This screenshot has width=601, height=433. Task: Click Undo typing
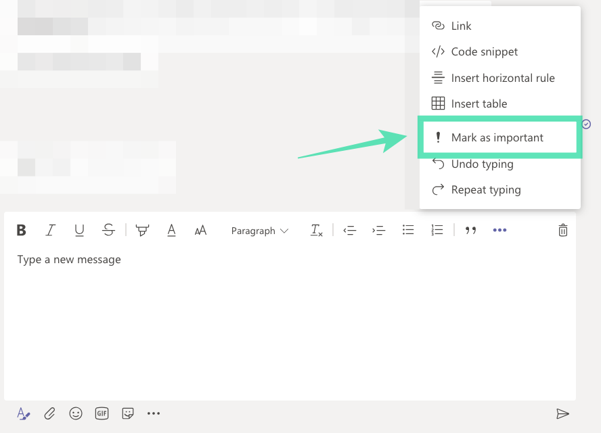click(481, 164)
